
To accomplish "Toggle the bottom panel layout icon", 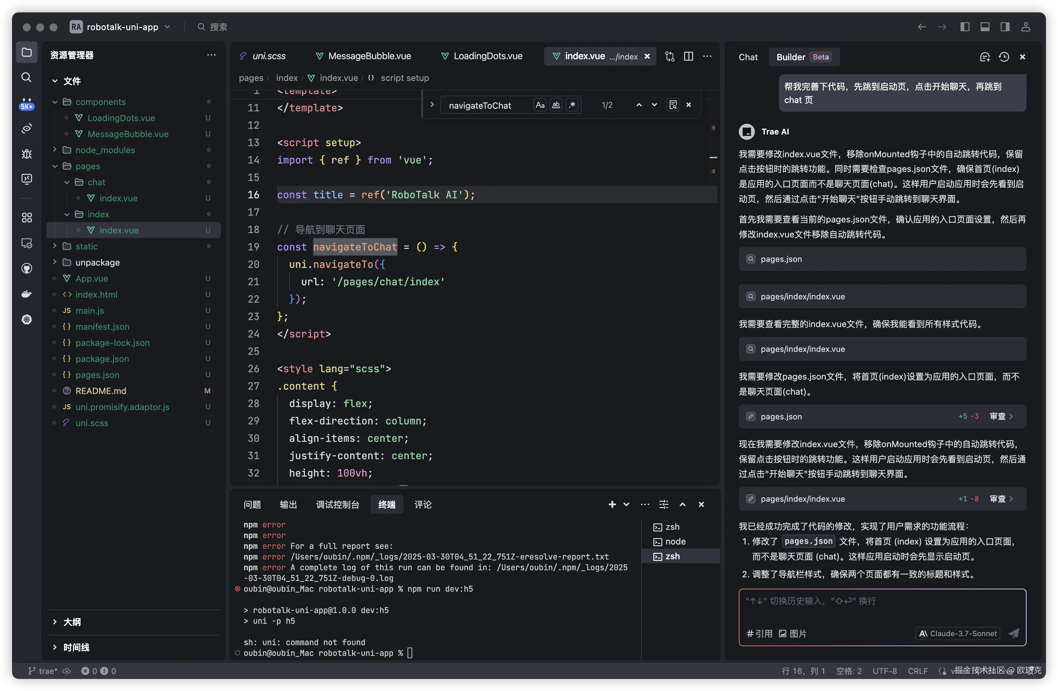I will click(985, 27).
